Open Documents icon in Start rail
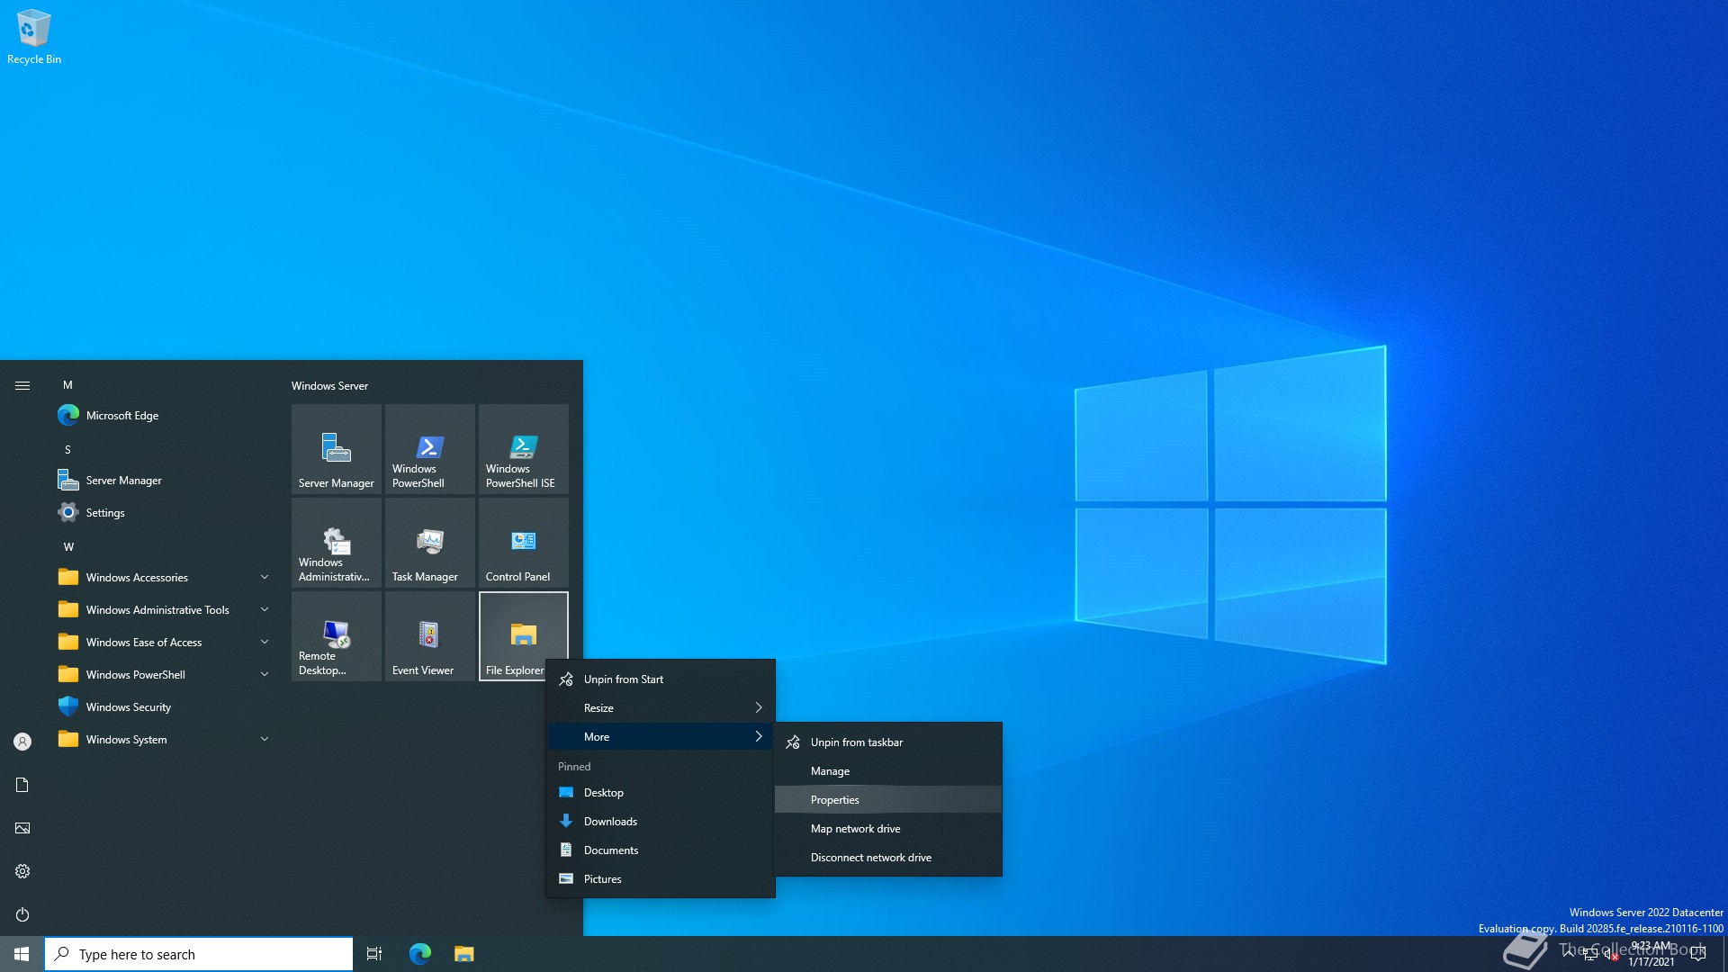1728x972 pixels. click(22, 785)
